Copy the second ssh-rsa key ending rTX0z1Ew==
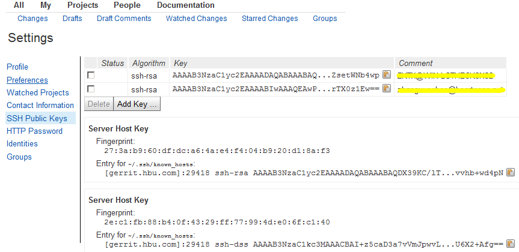This screenshot has height=252, width=519. (387, 88)
